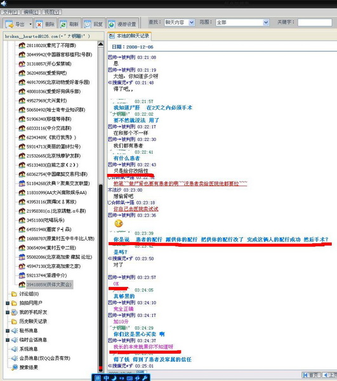Click the wrench settings icon in IME bar

(x=145, y=378)
